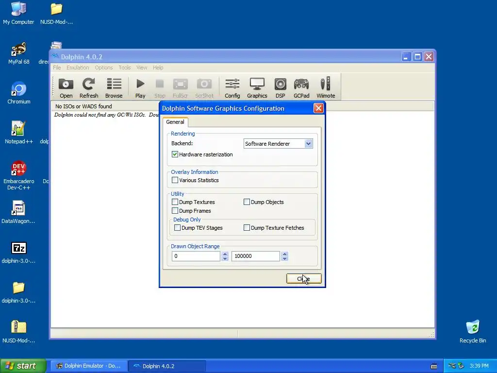This screenshot has width=497, height=373.
Task: Open Wiimote settings icon
Action: point(326,88)
